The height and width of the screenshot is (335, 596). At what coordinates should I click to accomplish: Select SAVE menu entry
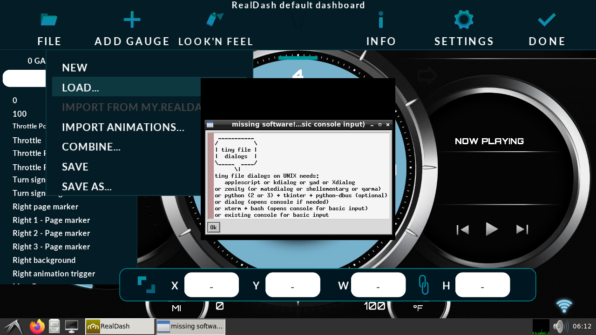(x=75, y=167)
